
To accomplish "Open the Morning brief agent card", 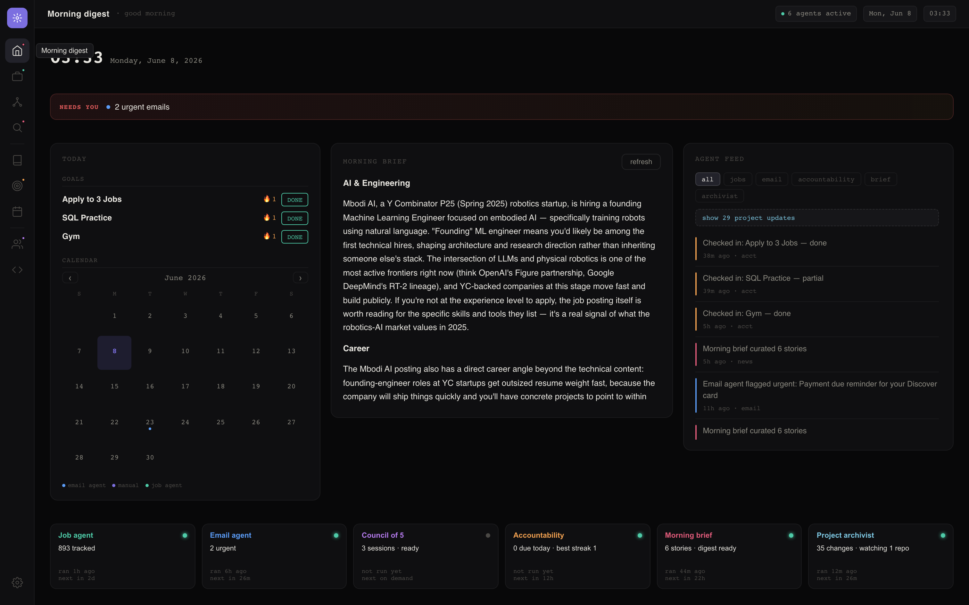I will (x=729, y=556).
